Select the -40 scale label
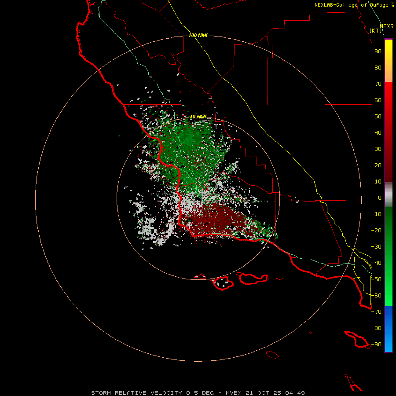This screenshot has height=396, width=396. tap(376, 263)
